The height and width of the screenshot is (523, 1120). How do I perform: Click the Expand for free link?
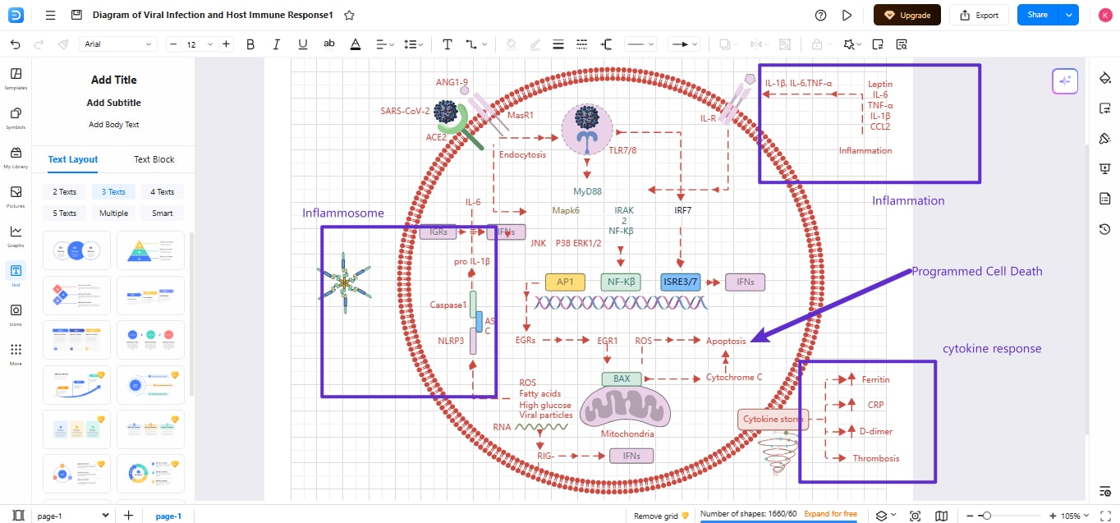coord(830,513)
